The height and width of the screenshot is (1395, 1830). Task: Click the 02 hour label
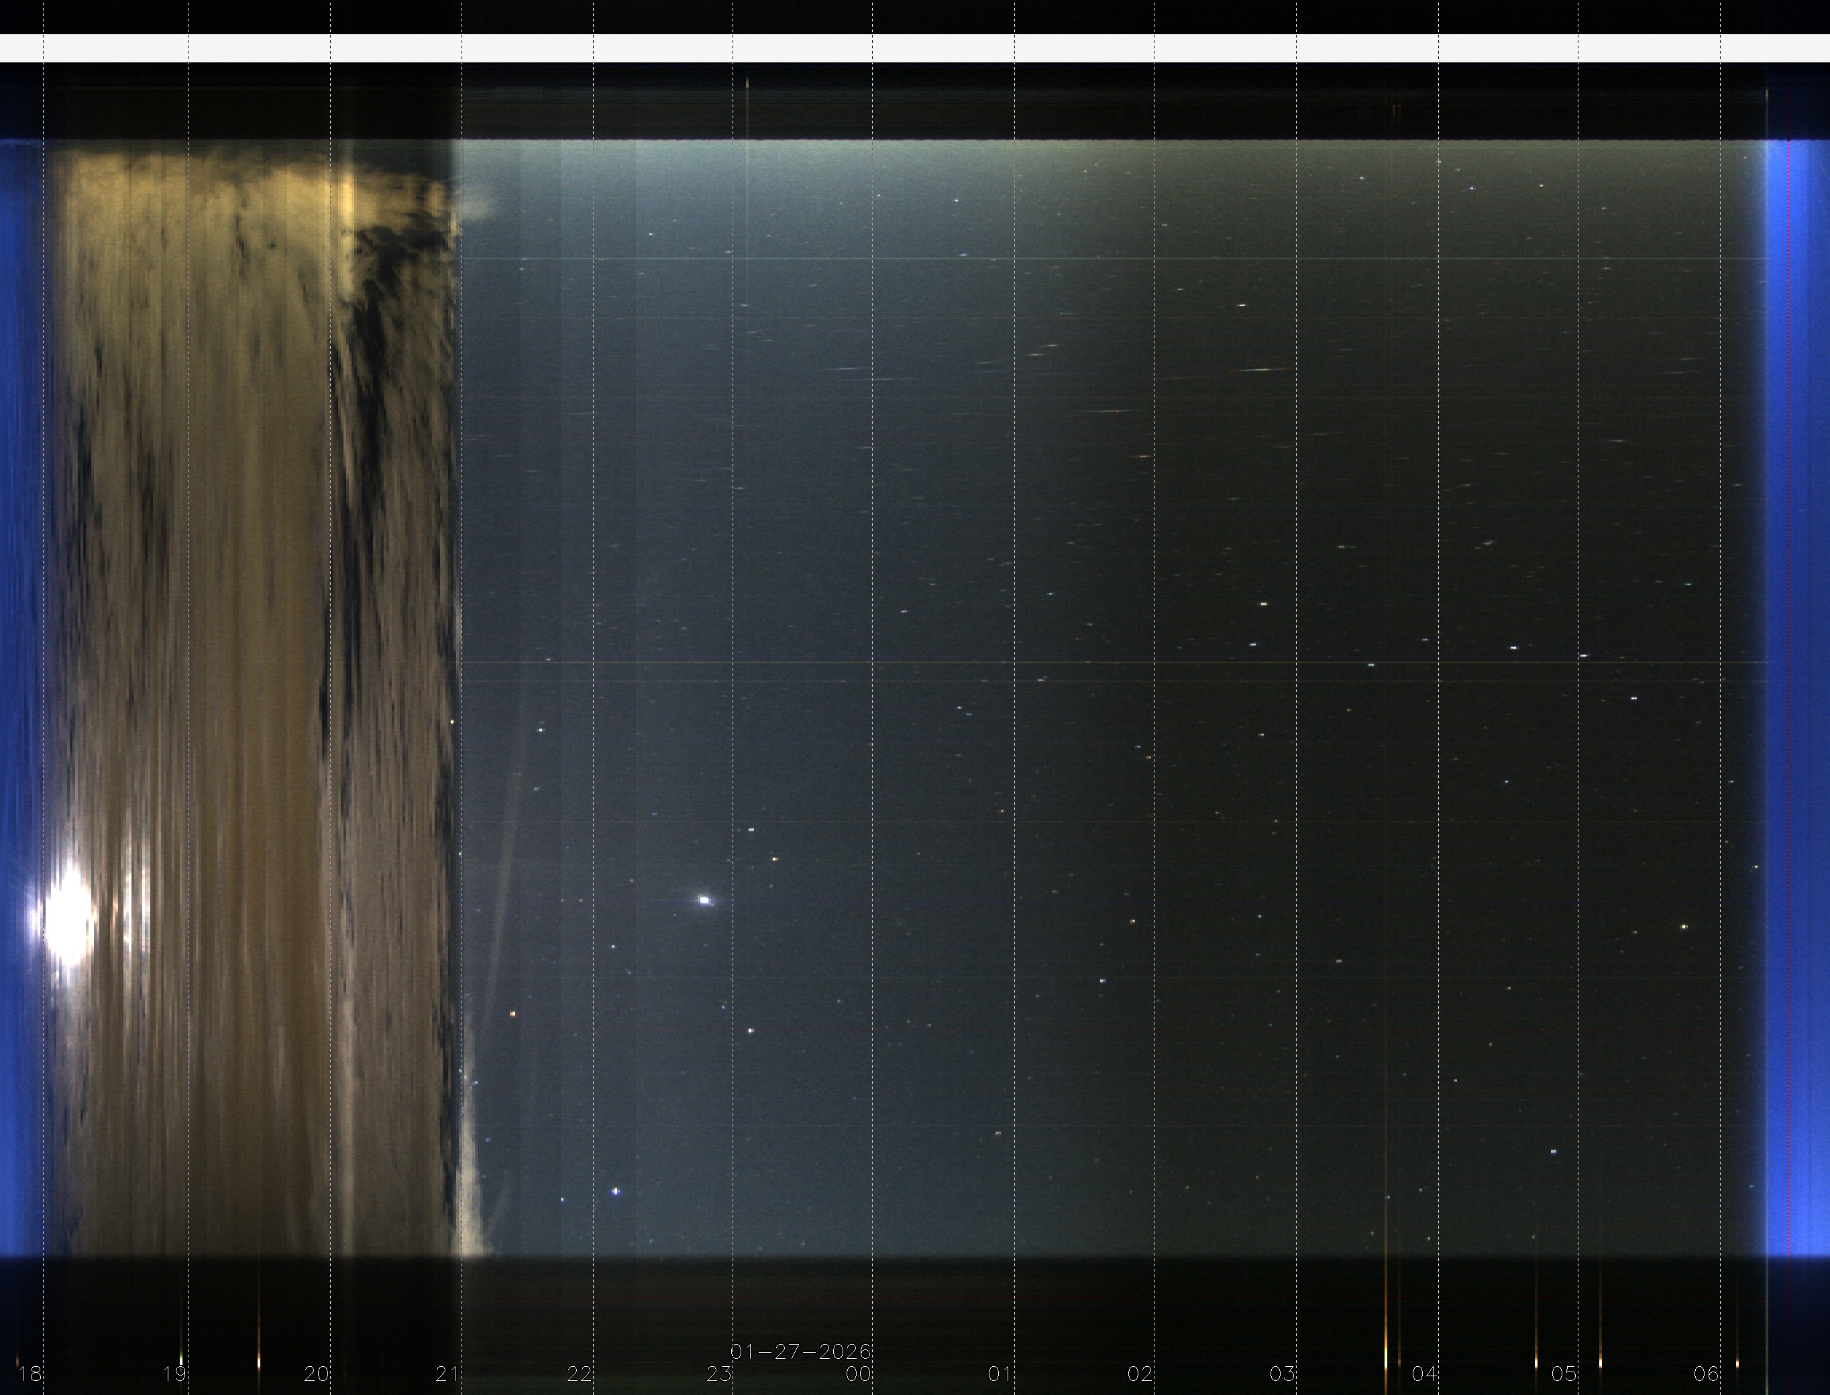(x=1140, y=1374)
